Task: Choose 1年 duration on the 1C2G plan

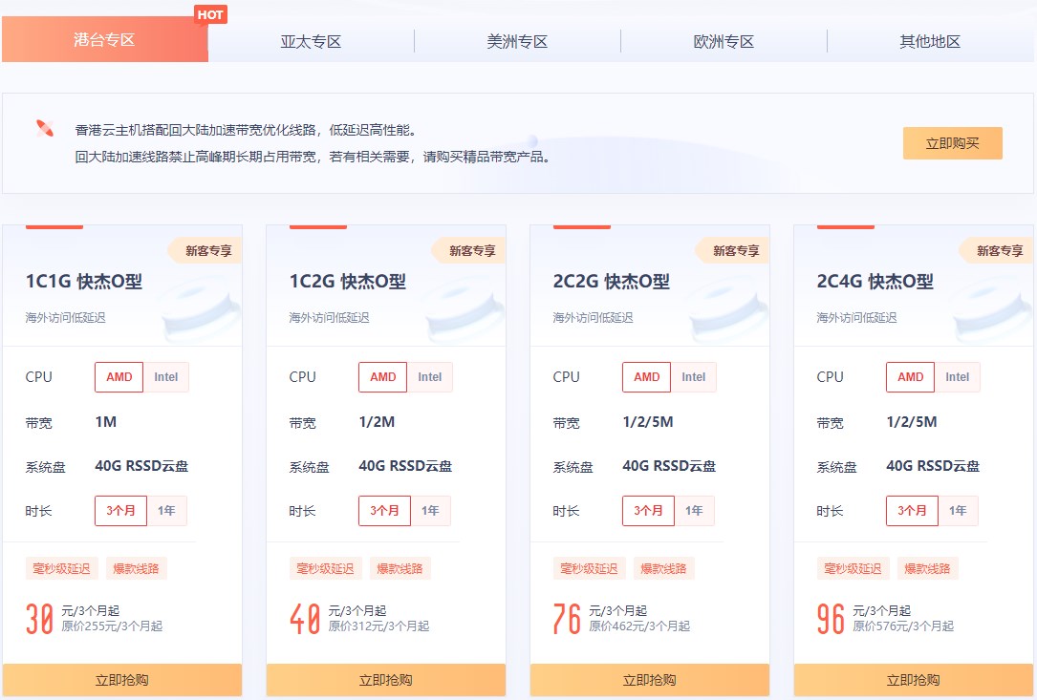Action: pyautogui.click(x=432, y=510)
